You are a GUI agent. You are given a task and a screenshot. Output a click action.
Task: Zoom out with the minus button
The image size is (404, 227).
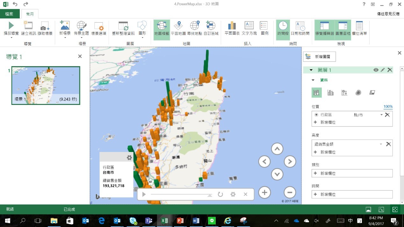tap(290, 192)
